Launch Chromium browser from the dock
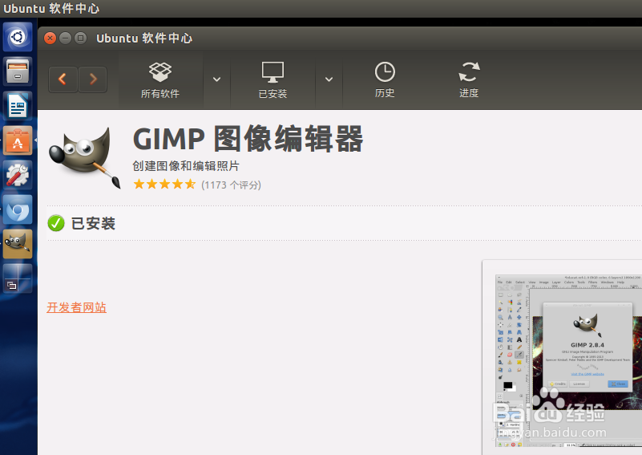Viewport: 642px width, 455px height. coord(18,209)
